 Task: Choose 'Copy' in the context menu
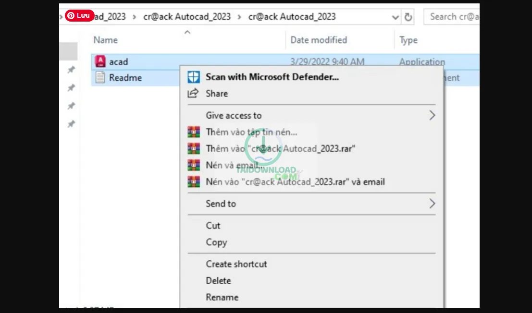216,242
